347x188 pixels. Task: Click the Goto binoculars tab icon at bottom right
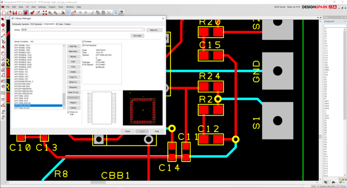(x=333, y=182)
